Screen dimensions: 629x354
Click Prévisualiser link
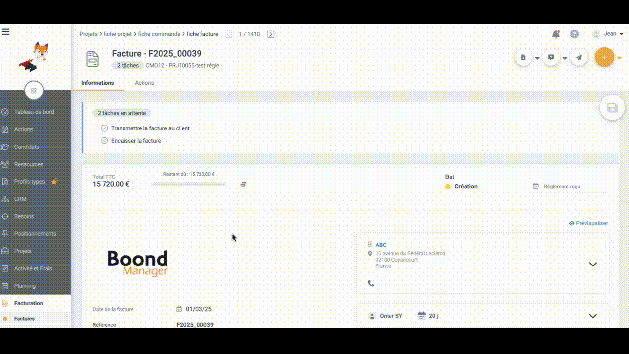(x=589, y=223)
